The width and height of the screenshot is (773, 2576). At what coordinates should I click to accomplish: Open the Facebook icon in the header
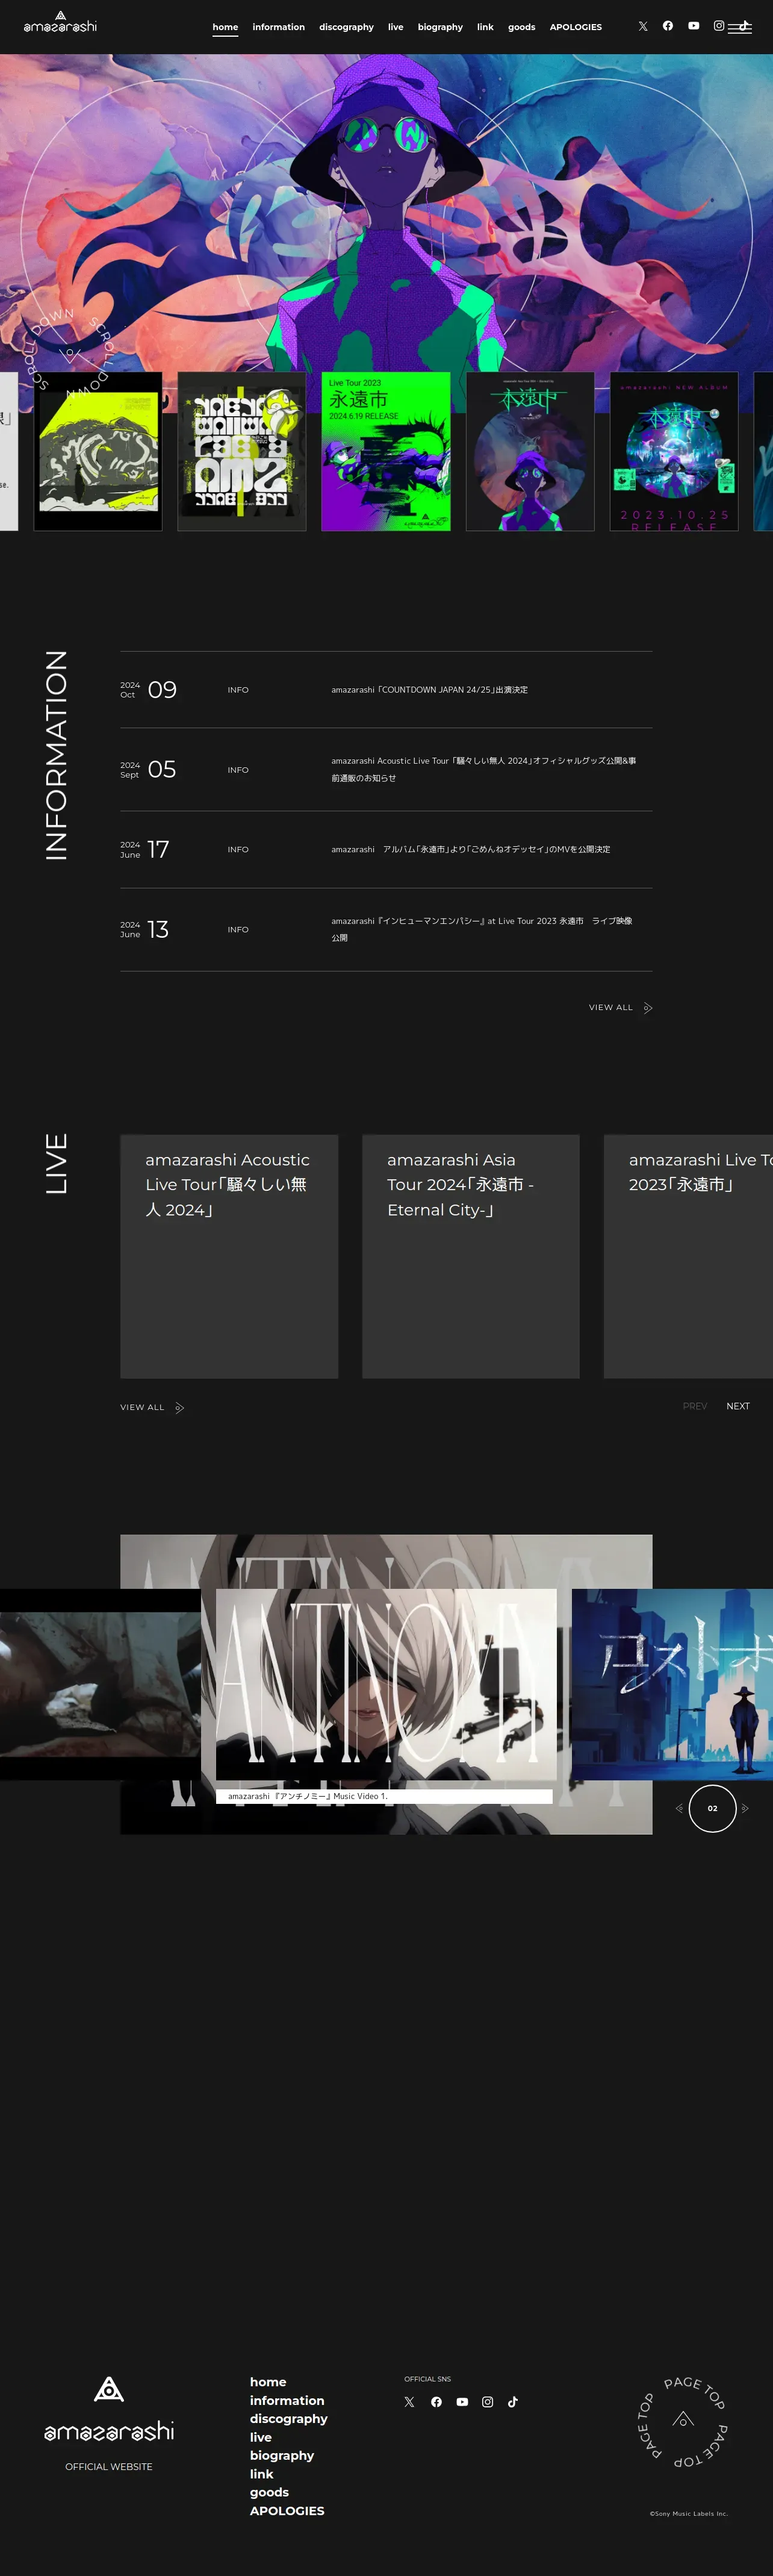(x=668, y=26)
